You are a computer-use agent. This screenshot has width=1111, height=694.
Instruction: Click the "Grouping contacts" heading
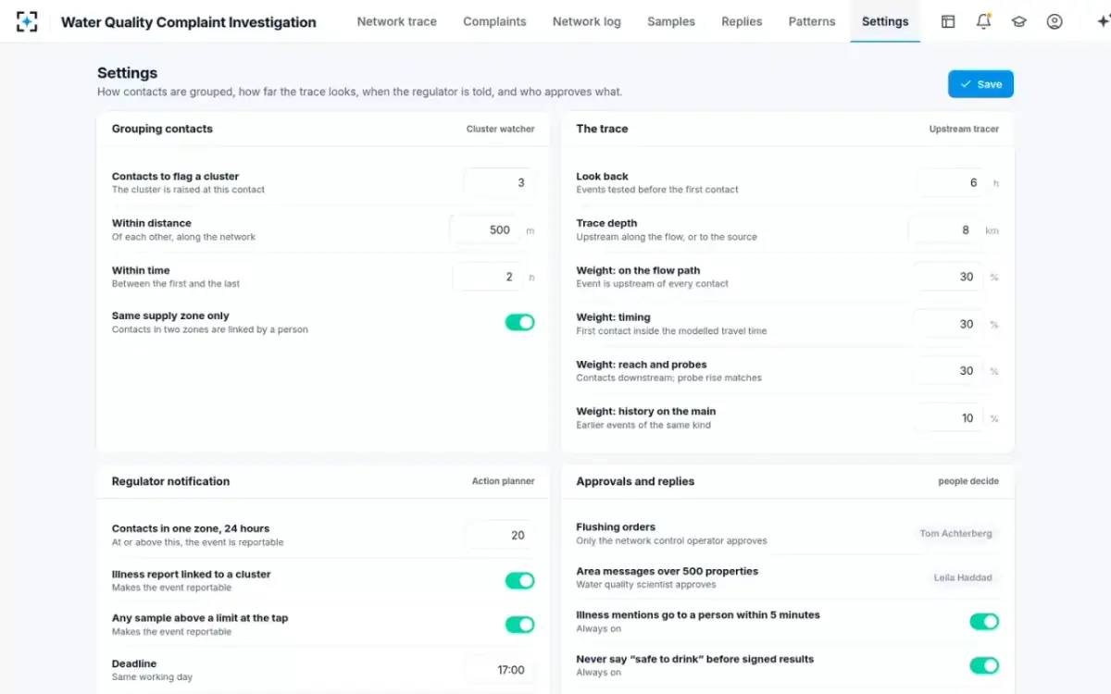tap(162, 129)
